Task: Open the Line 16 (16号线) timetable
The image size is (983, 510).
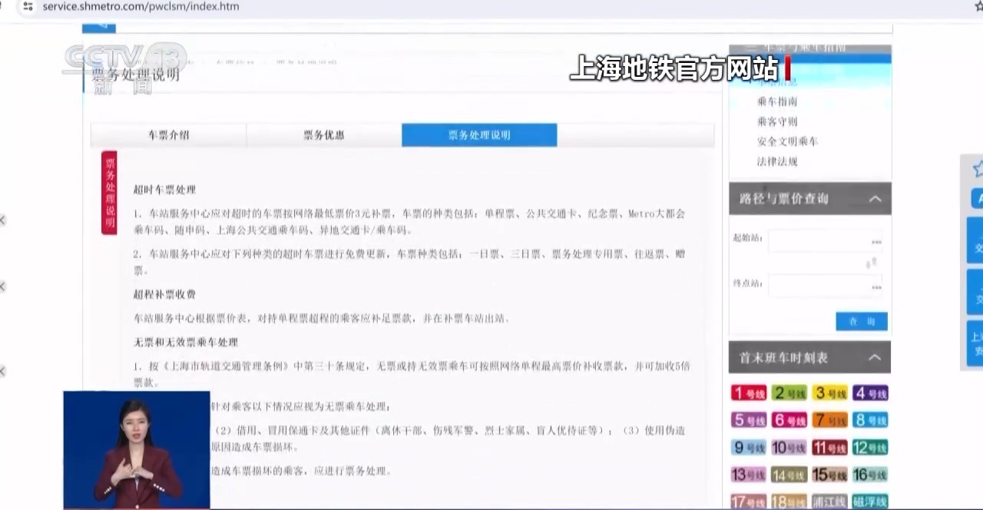Action: [x=871, y=473]
